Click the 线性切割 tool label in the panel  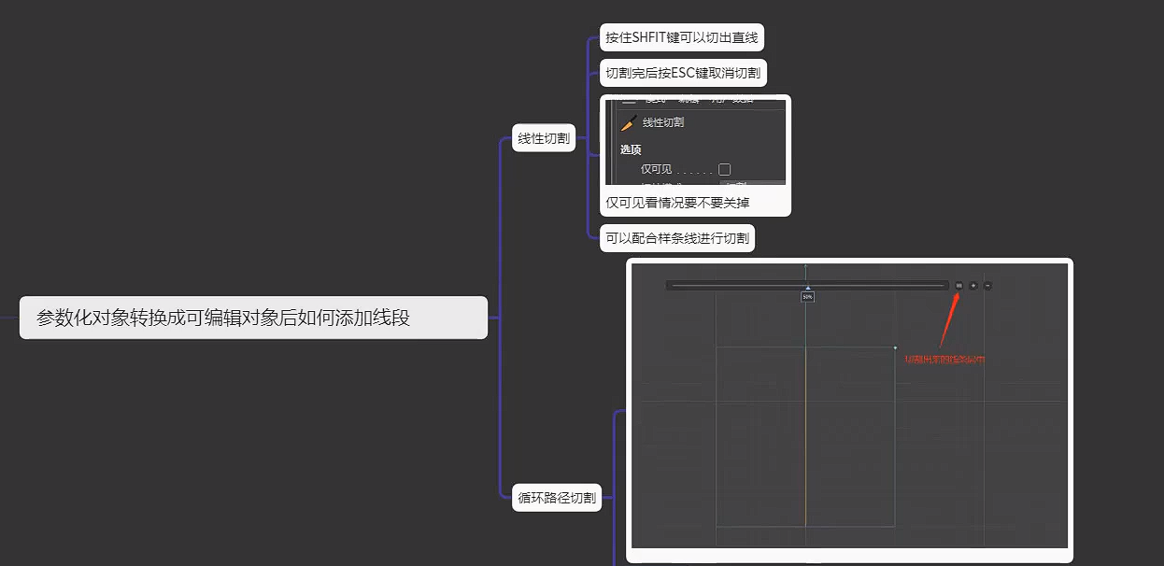(x=663, y=122)
